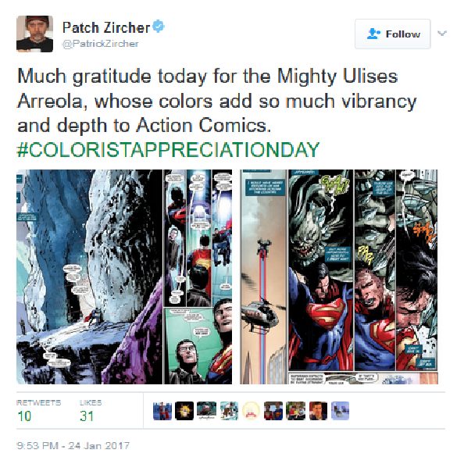Image resolution: width=464 pixels, height=464 pixels.
Task: Click fourth liker avatar with teal tones
Action: [229, 411]
